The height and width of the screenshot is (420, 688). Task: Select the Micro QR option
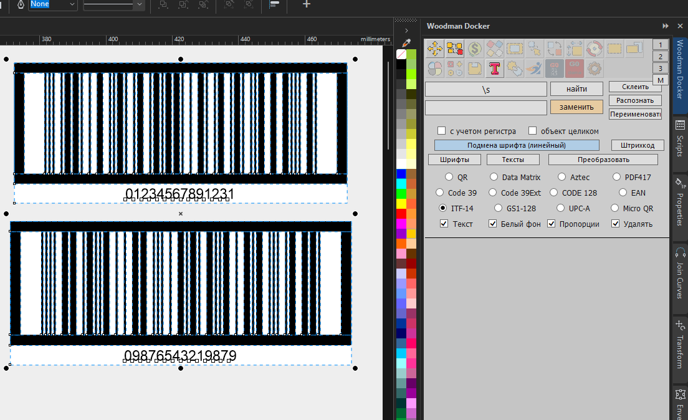(x=614, y=208)
